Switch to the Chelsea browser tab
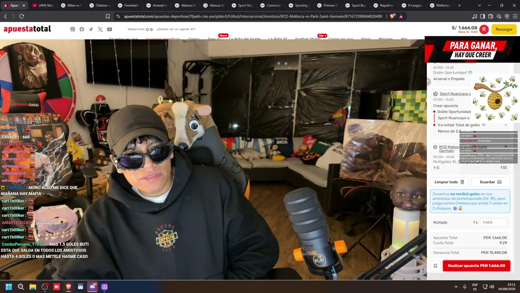This screenshot has width=520, height=293. [100, 5]
